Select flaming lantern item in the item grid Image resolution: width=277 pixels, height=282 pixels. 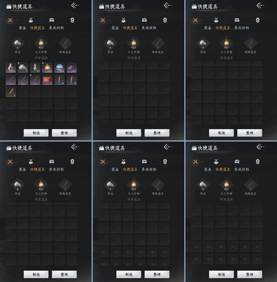click(x=47, y=67)
